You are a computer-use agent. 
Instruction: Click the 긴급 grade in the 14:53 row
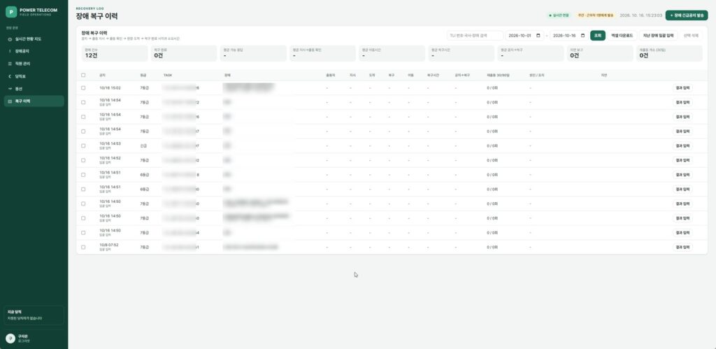(x=143, y=145)
